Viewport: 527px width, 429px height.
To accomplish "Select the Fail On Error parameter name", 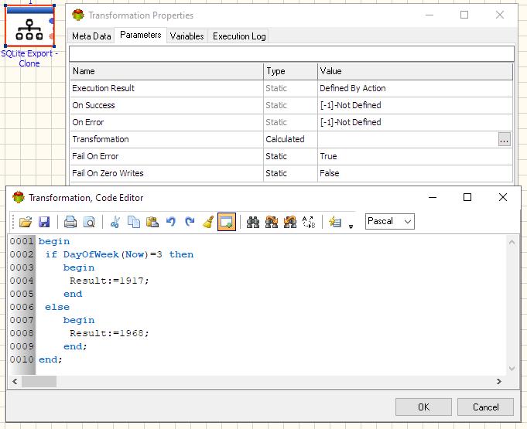I will point(95,156).
